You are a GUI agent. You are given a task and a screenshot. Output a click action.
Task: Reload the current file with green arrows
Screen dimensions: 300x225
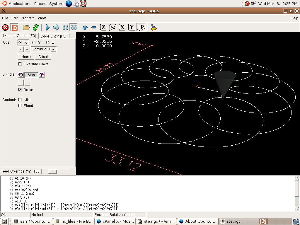pos(35,28)
